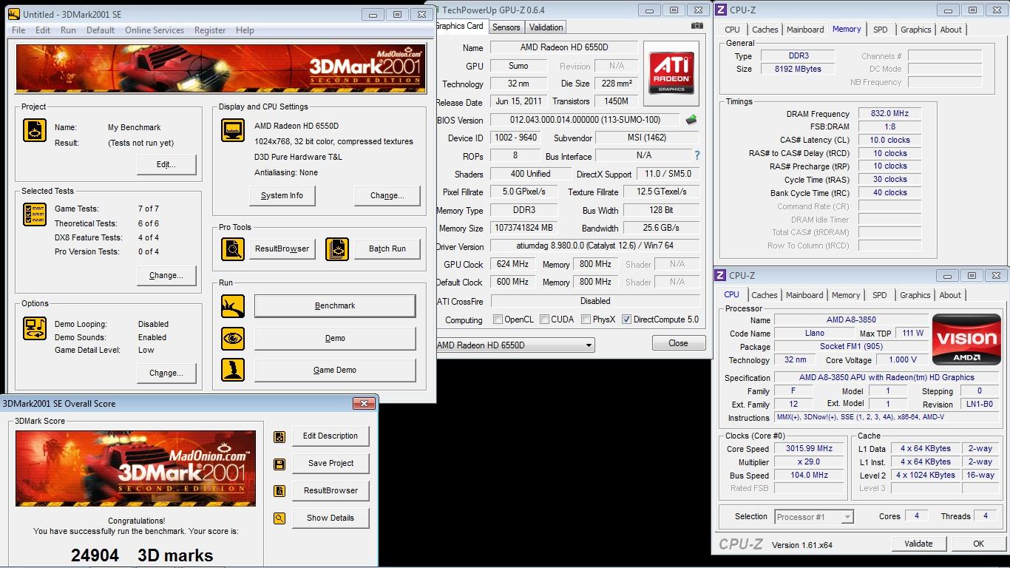Select the Graphics Card tab in GPU-Z

pos(461,26)
